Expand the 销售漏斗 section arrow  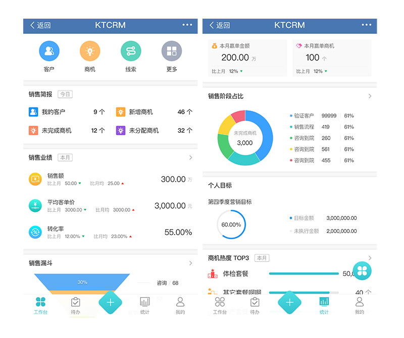coord(190,263)
